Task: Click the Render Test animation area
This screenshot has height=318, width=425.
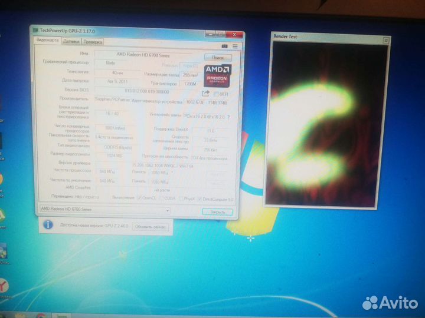Action: [326, 125]
